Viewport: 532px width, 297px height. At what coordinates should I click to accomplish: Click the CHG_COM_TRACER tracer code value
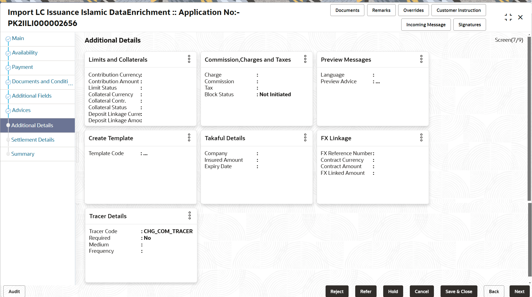click(x=168, y=231)
